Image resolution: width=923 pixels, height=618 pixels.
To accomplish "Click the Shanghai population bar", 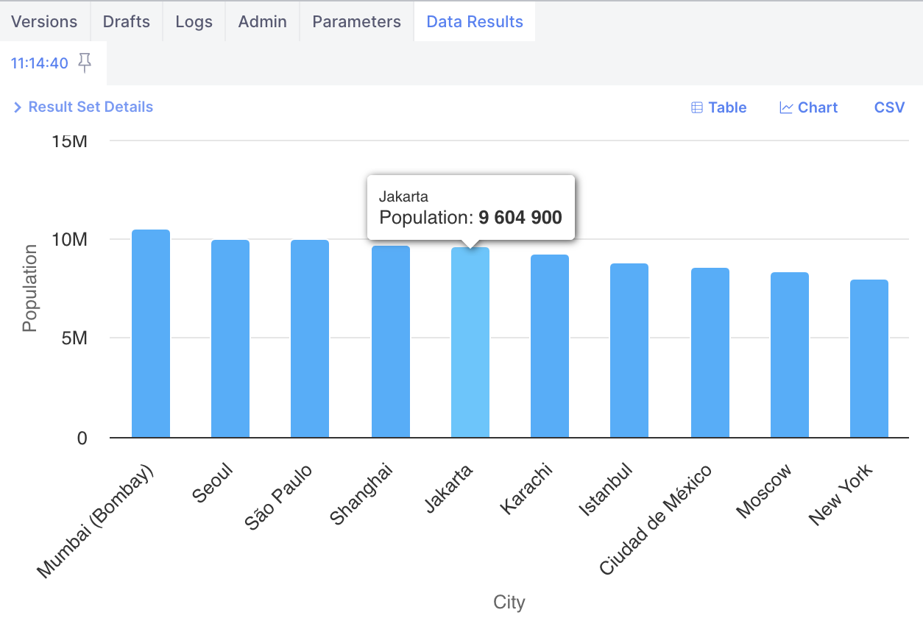I will point(391,342).
